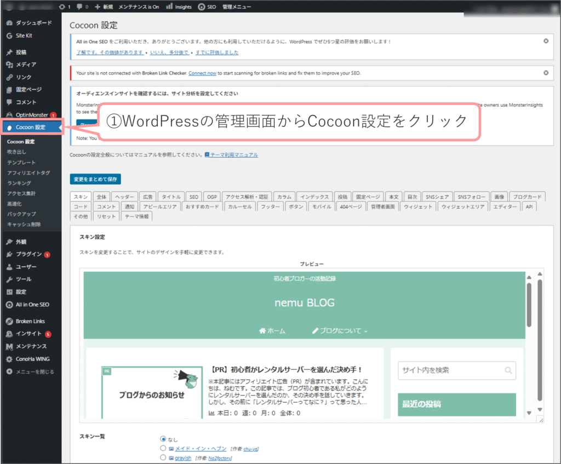
Task: Open the メディア media library icon
Action: click(9, 65)
